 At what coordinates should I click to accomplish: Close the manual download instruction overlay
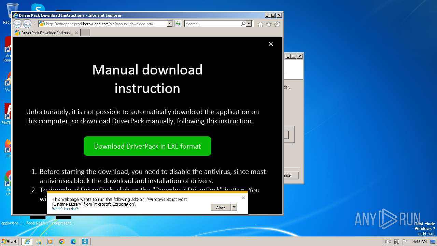click(271, 44)
